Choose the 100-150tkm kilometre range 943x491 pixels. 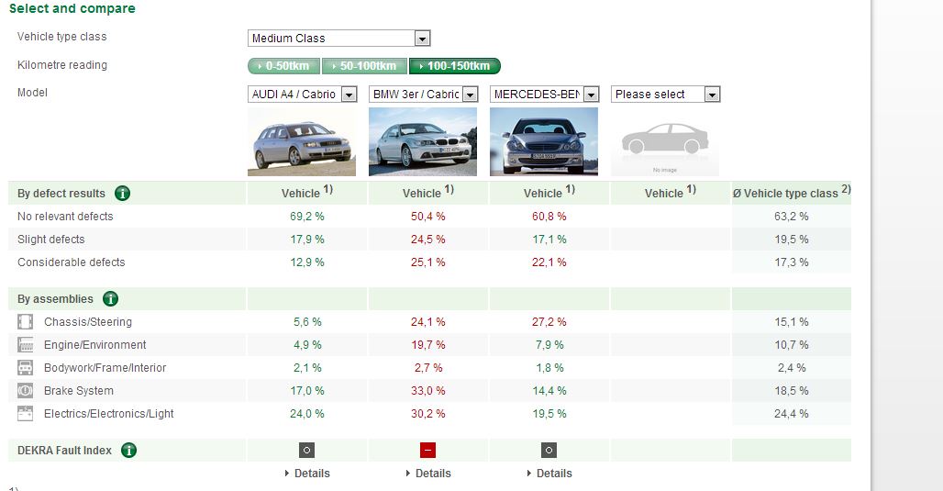coord(455,66)
